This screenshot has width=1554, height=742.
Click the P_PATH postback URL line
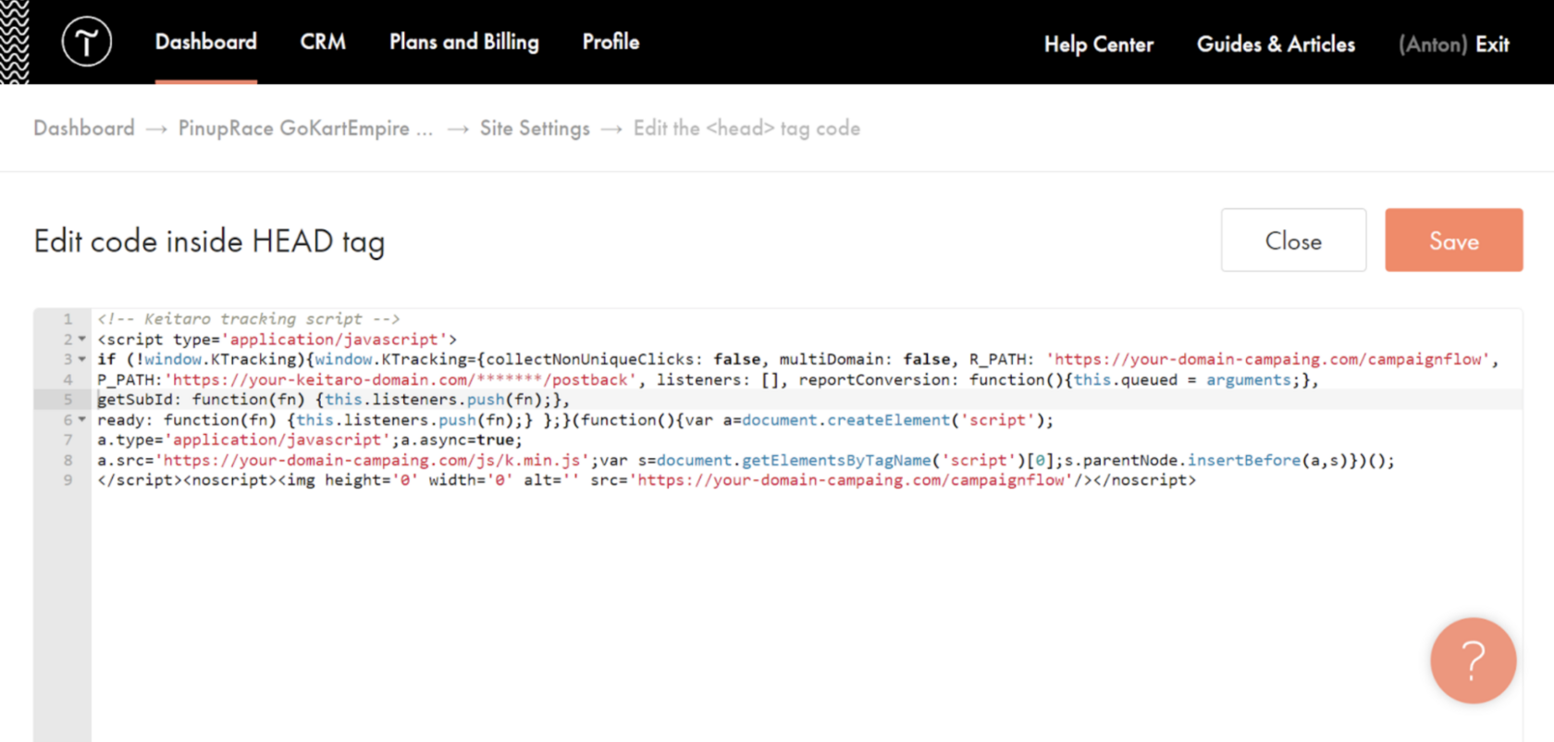708,379
